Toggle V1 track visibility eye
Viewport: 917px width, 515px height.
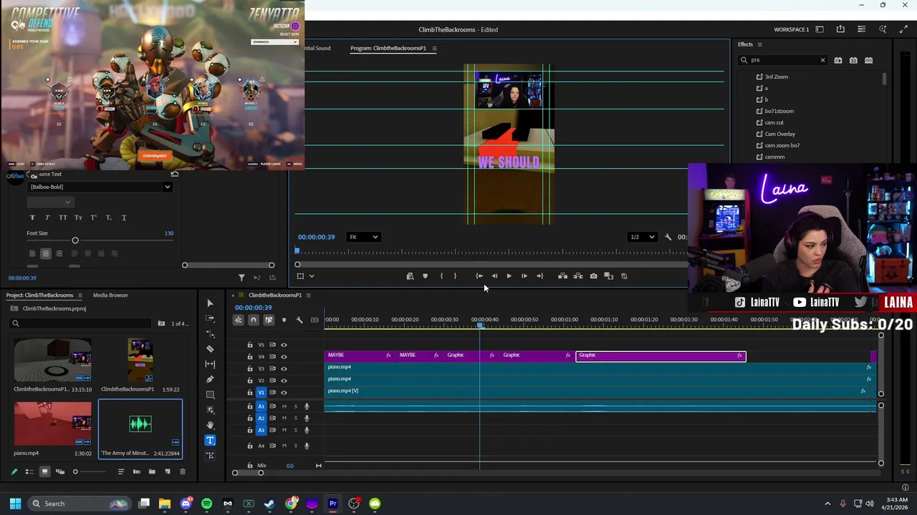point(284,392)
